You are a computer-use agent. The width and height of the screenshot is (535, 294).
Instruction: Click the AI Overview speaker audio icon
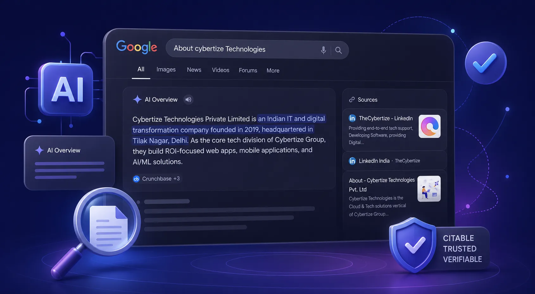coord(188,99)
